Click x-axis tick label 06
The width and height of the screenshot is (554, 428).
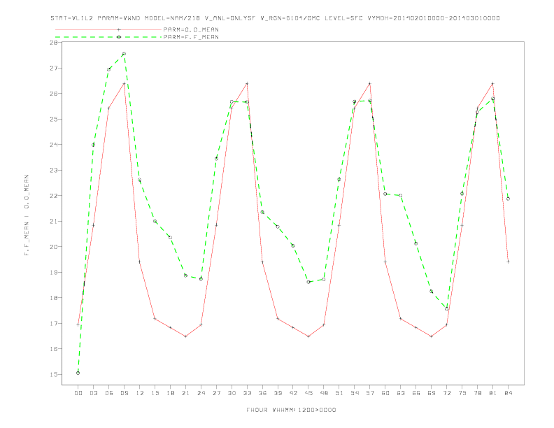(109, 393)
